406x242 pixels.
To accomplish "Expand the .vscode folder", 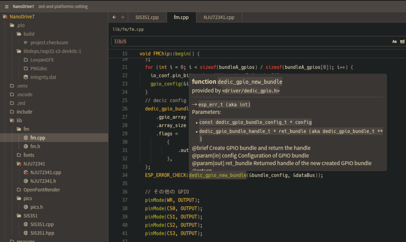I will coord(24,95).
